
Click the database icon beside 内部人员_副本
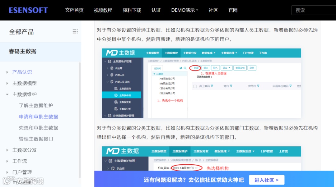pos(112,82)
